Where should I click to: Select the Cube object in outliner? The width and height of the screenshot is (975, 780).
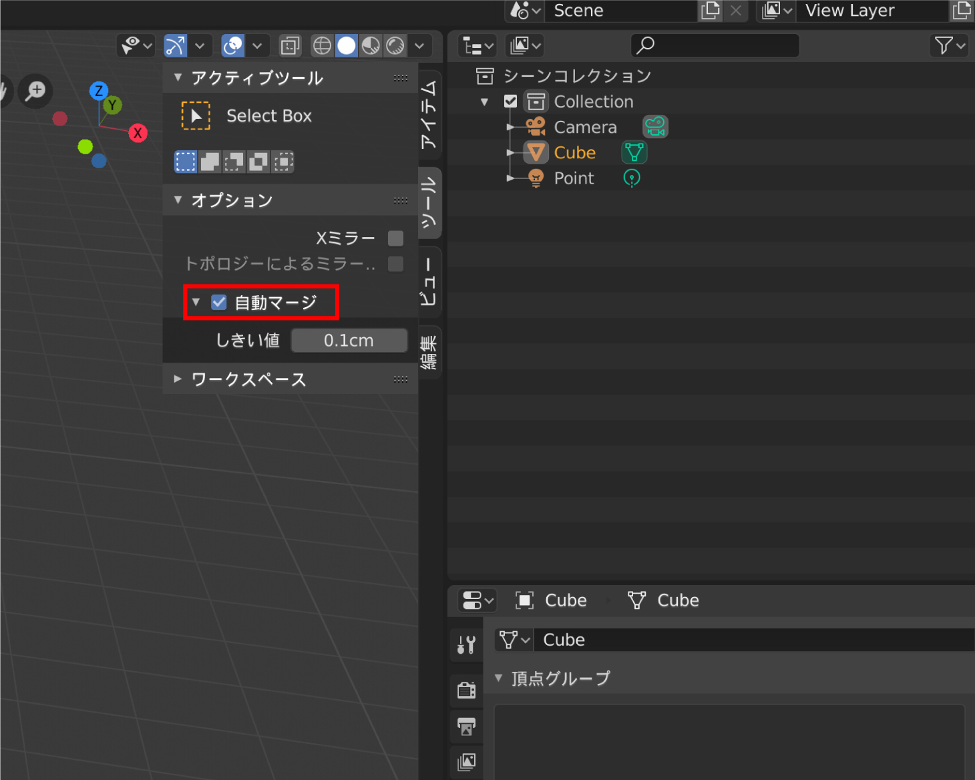[x=574, y=153]
